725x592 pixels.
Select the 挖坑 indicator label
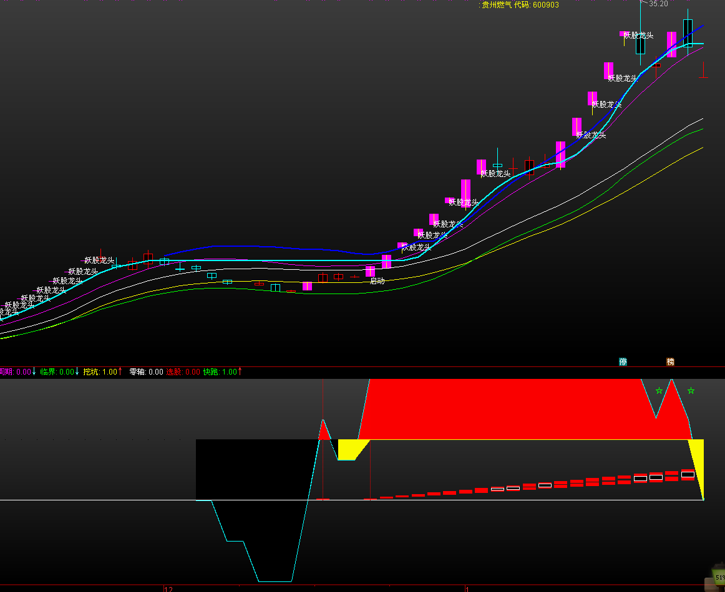click(x=91, y=372)
